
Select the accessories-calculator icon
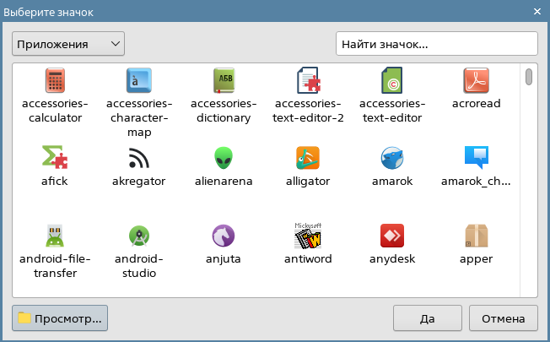click(x=55, y=80)
